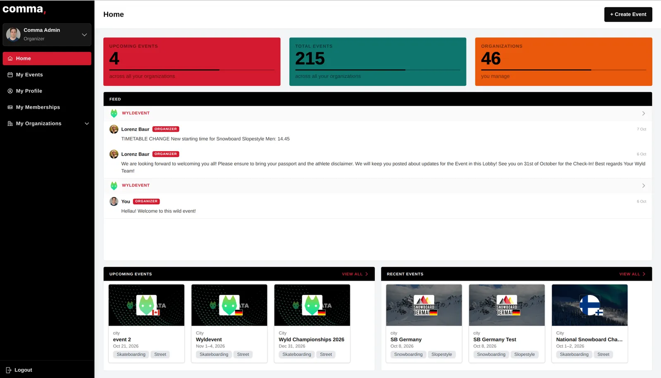Click Skateboarding tag on event 2

131,354
